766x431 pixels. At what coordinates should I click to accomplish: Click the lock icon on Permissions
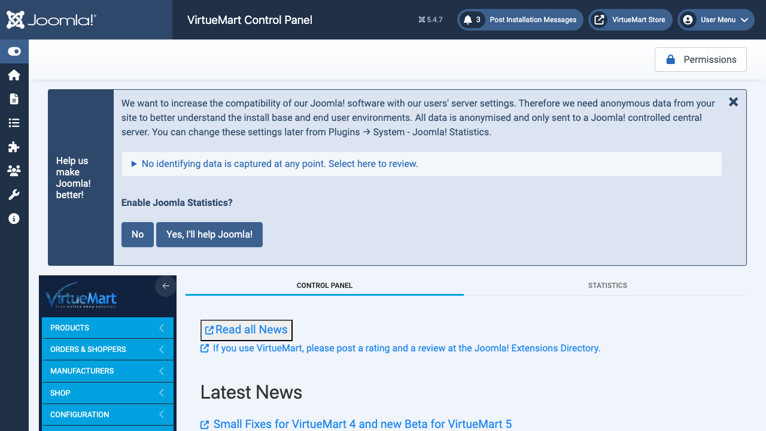(670, 60)
